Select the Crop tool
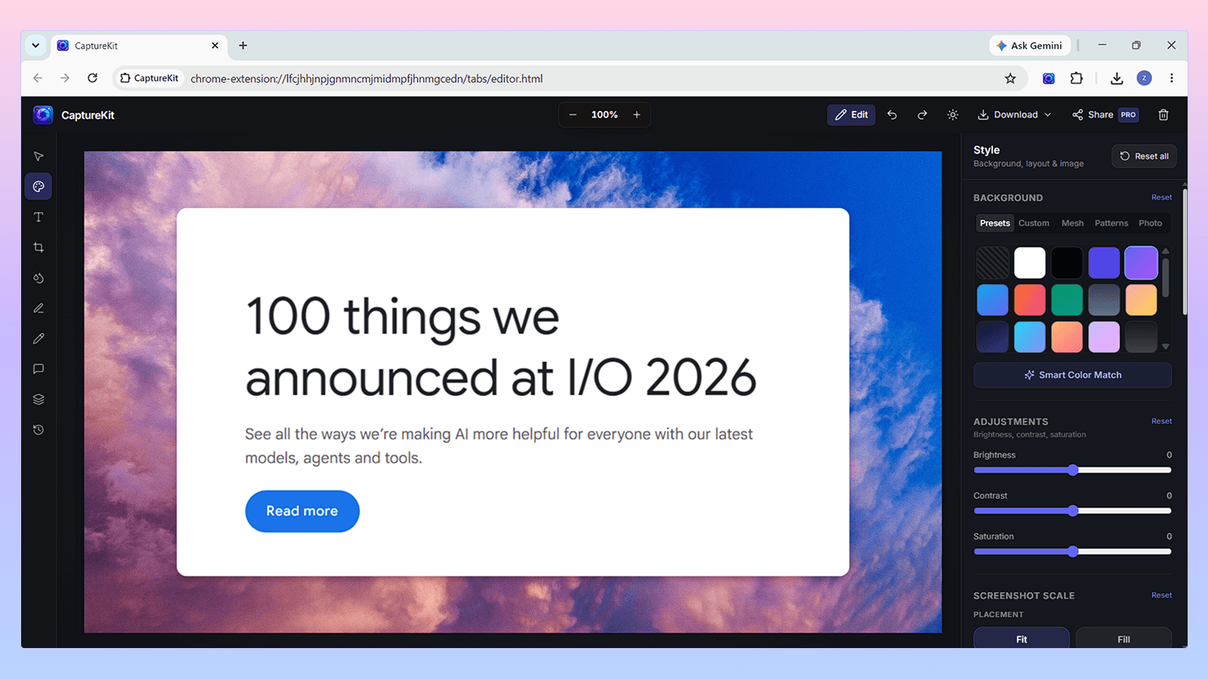This screenshot has height=679, width=1208. [39, 247]
